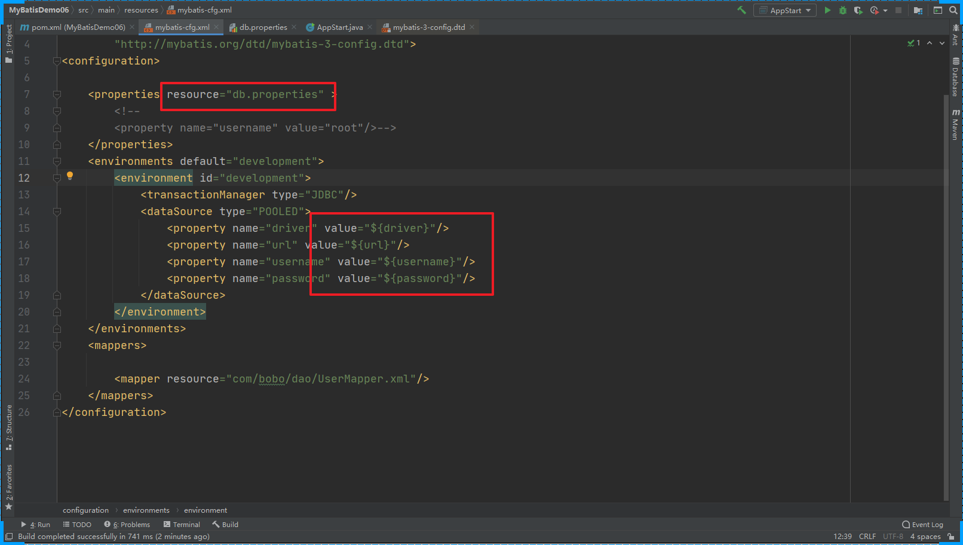Screen dimensions: 963x545
Task: Click the inspection checkmark indicator
Action: [x=913, y=43]
